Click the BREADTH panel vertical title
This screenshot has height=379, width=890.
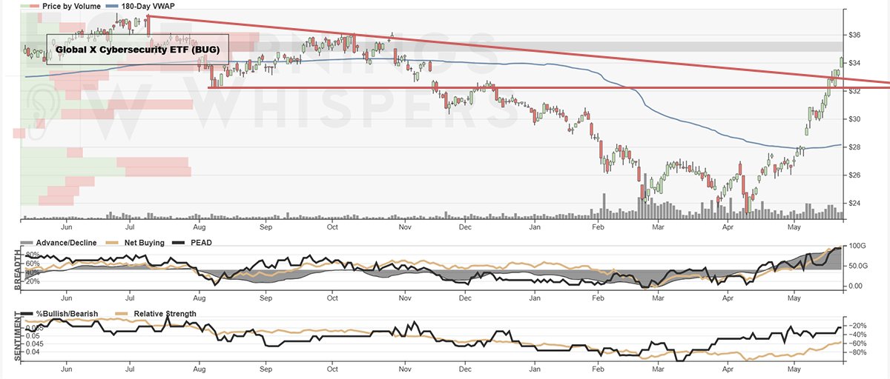coord(16,271)
